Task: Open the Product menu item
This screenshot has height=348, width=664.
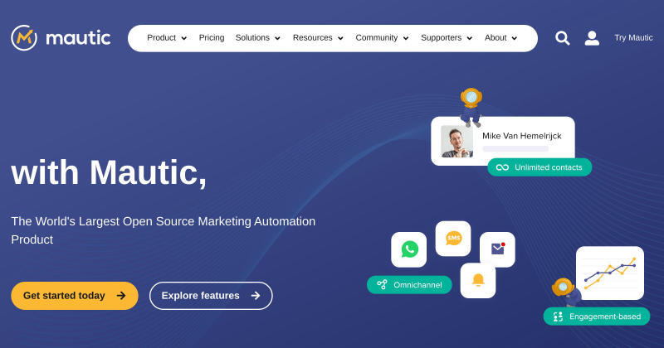Action: (x=161, y=37)
